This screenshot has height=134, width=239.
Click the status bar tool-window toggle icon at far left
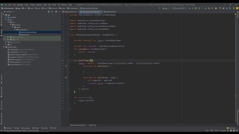tap(1, 130)
